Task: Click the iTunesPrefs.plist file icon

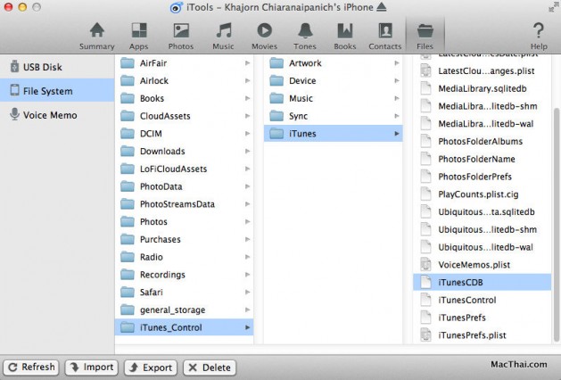Action: click(x=425, y=335)
